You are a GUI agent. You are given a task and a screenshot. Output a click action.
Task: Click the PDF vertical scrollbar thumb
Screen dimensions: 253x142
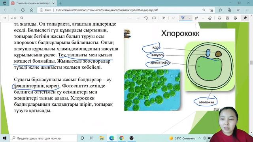(x=251, y=62)
